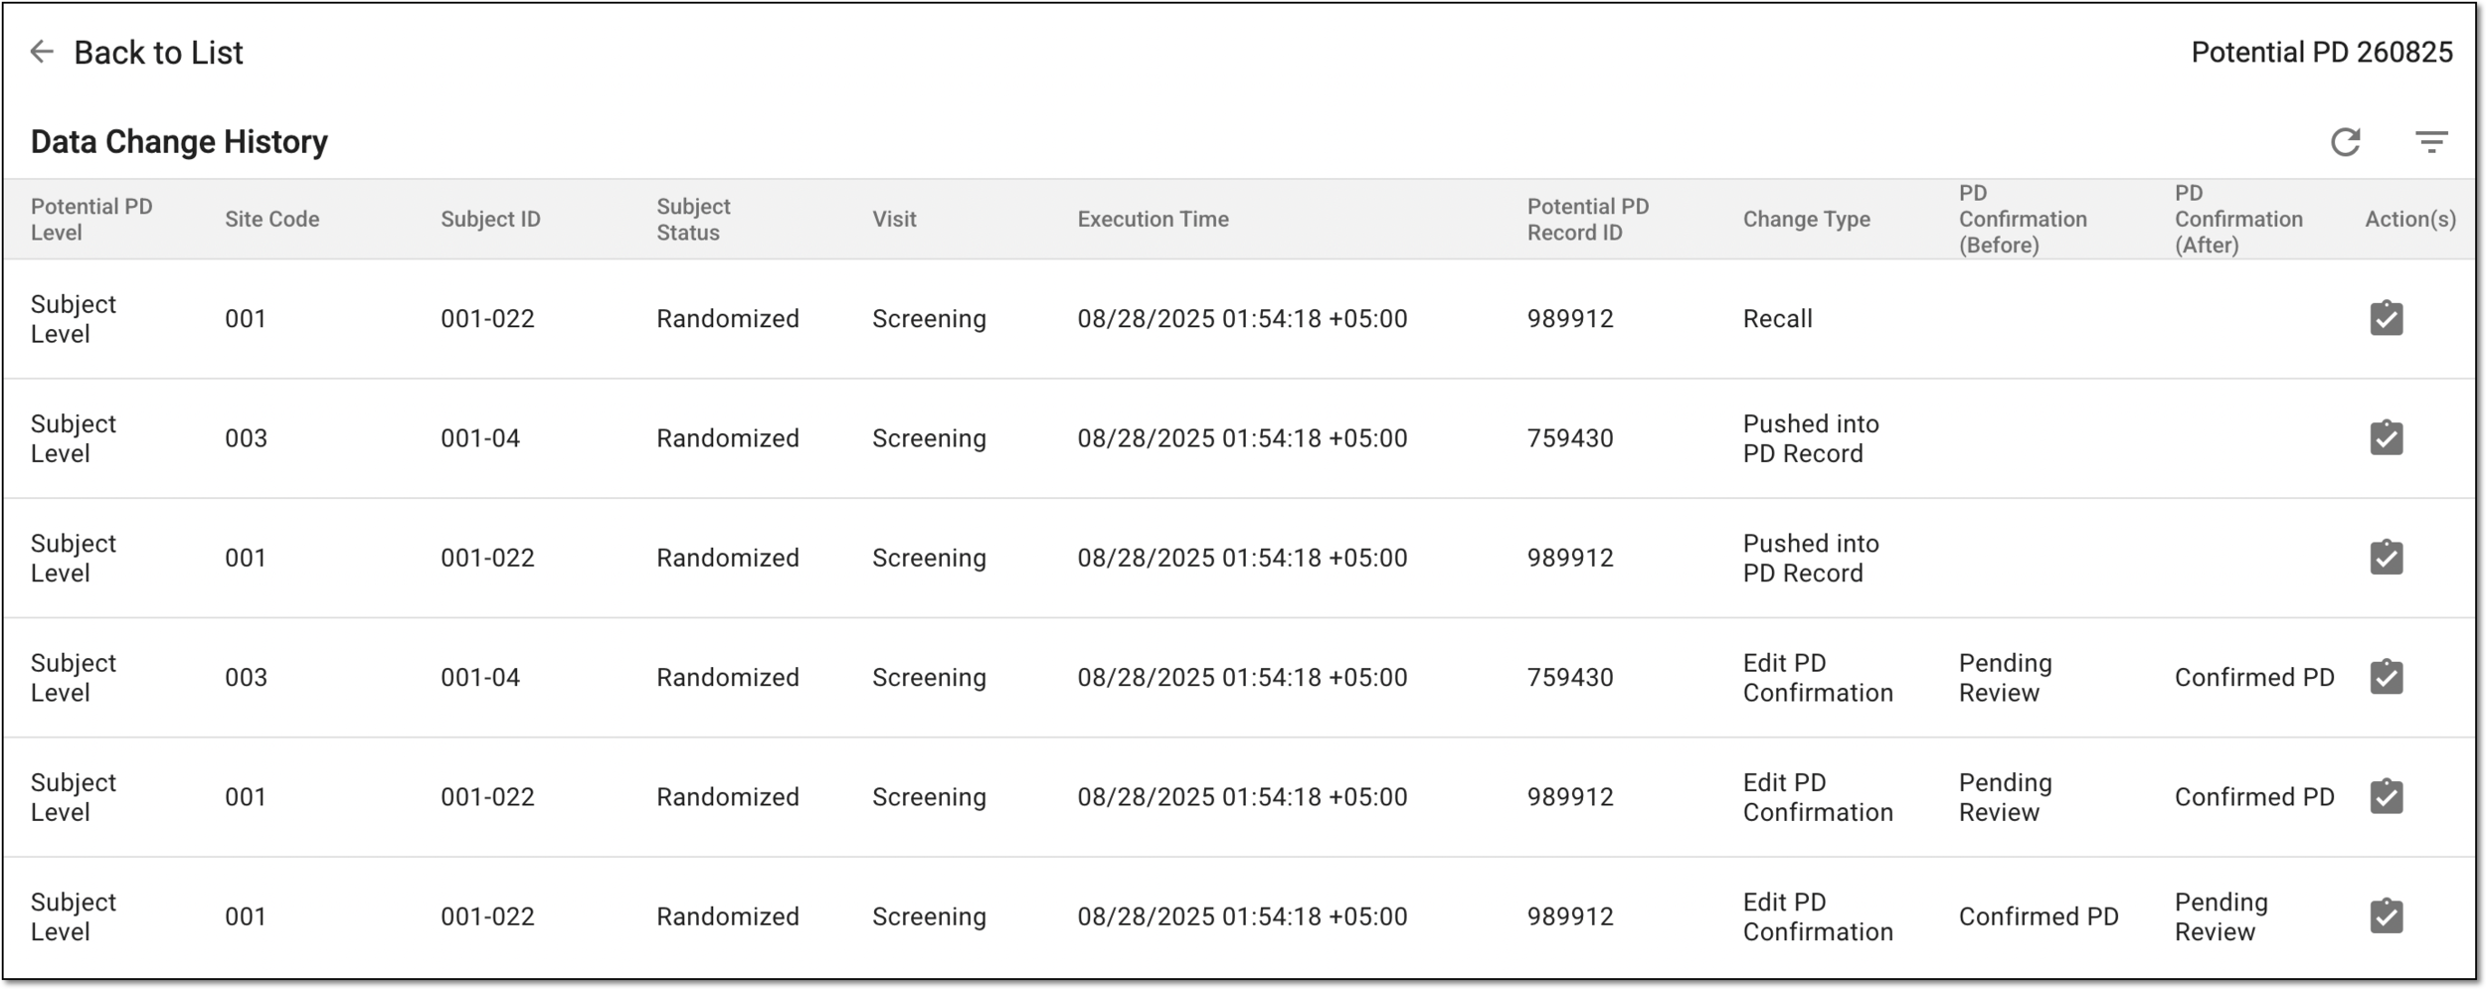This screenshot has height=989, width=2486.
Task: Select the Subject ID column header
Action: (490, 219)
